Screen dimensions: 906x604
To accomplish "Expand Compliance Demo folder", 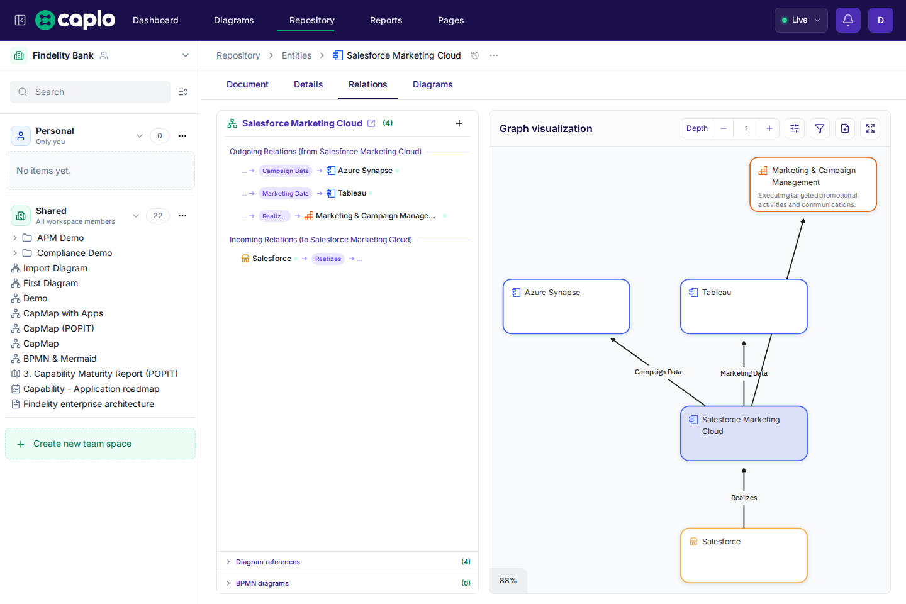I will coord(15,253).
